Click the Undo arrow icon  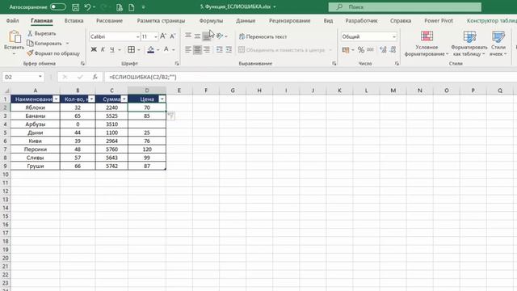[87, 7]
